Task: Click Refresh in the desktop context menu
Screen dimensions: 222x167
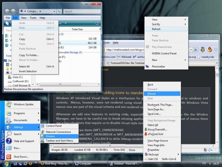Action: point(166,29)
